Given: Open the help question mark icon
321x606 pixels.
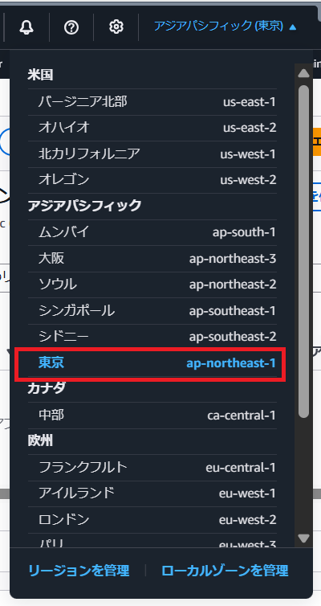Looking at the screenshot, I should (71, 27).
